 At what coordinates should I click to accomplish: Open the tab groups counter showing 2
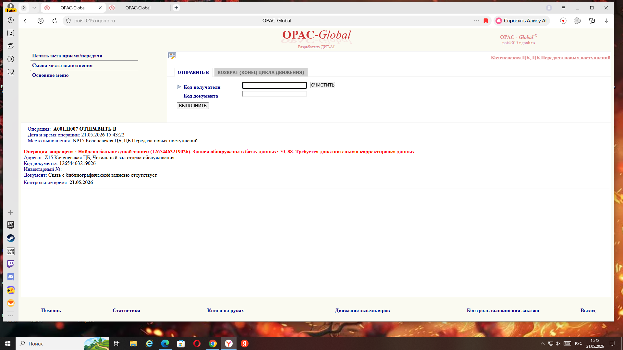click(x=24, y=8)
